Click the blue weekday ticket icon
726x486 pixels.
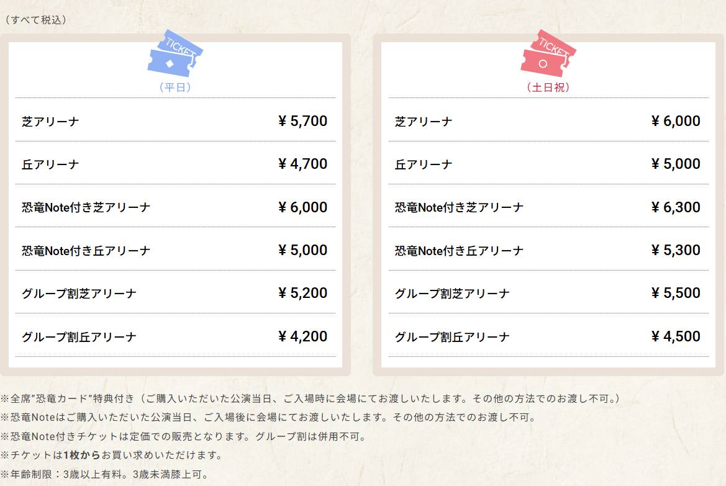[x=175, y=54]
